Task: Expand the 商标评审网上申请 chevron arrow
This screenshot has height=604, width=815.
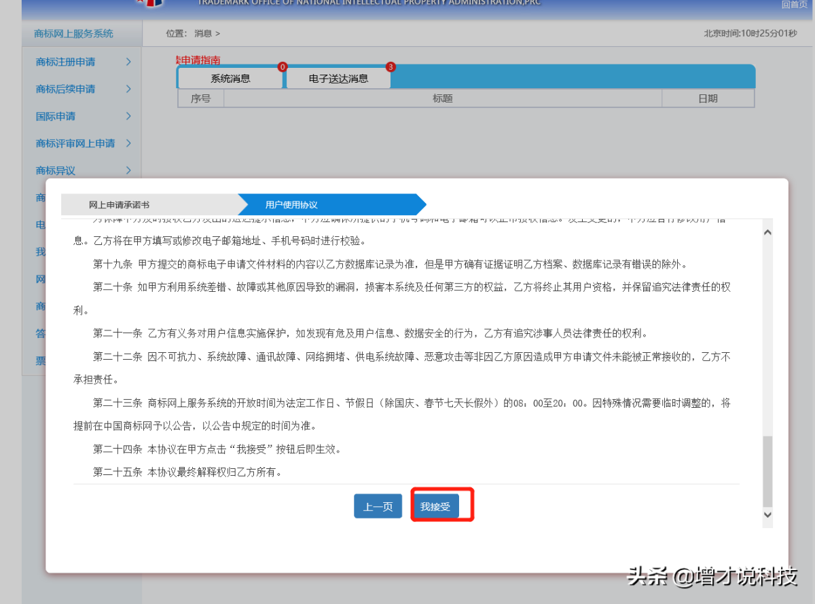Action: point(128,143)
